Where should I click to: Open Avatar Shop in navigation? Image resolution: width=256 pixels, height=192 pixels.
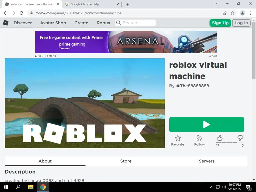(x=53, y=23)
